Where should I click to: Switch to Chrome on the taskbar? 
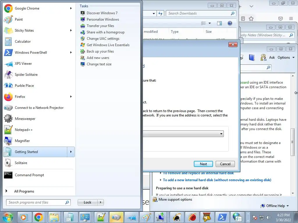pyautogui.click(x=39, y=217)
